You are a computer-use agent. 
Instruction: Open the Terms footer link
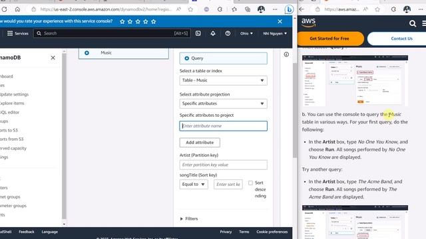[x=244, y=232]
